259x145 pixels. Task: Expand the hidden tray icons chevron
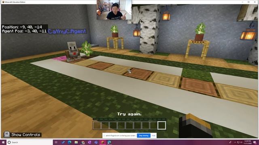tap(235, 142)
